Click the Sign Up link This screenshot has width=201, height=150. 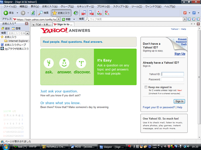pos(180,54)
